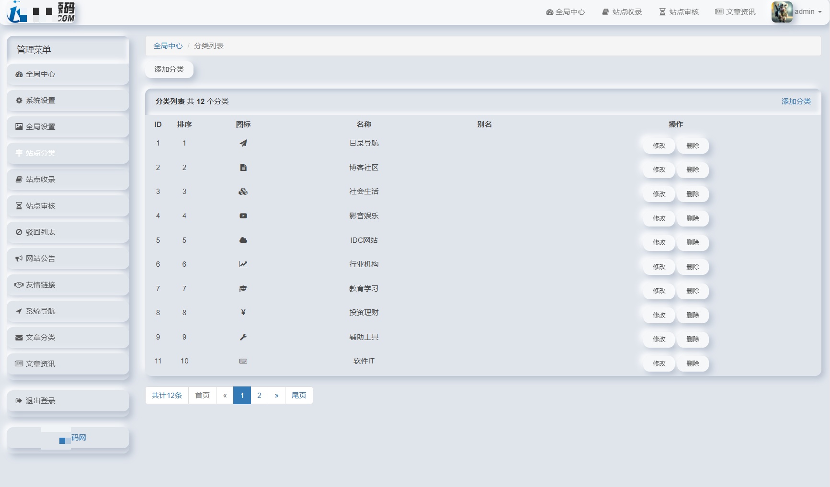Viewport: 830px width, 487px height.
Task: Select page 1 in pagination
Action: pyautogui.click(x=242, y=396)
